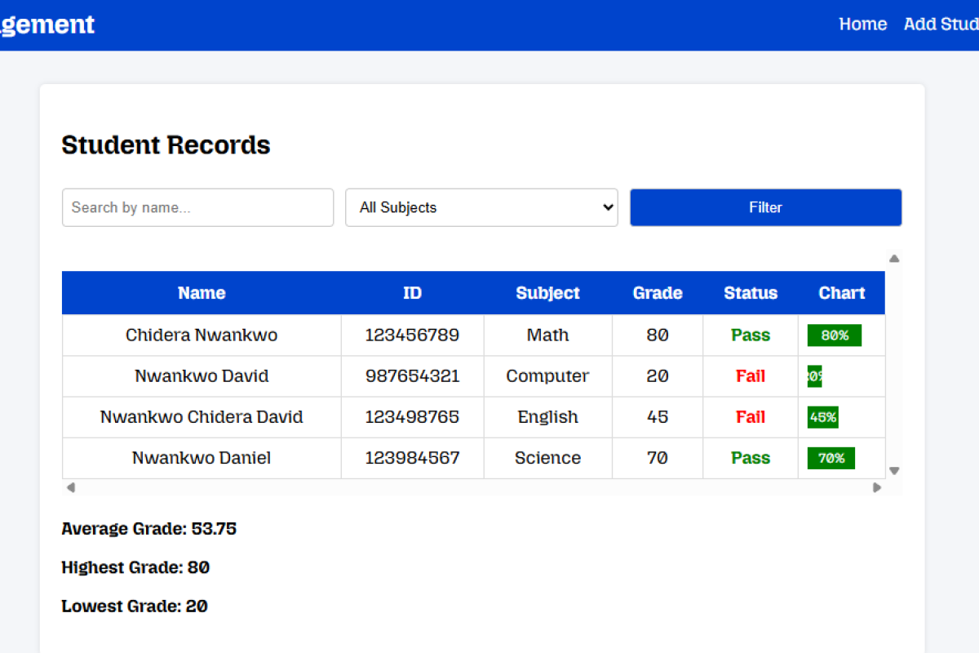
Task: Click the Student Records heading
Action: [166, 144]
